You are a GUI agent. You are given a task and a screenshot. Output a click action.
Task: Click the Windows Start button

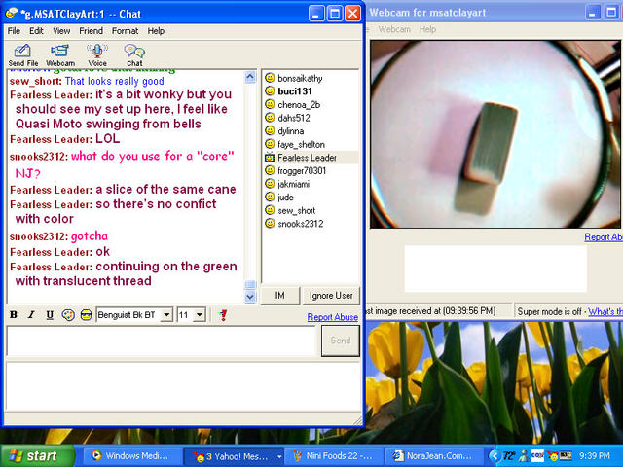[x=38, y=455]
